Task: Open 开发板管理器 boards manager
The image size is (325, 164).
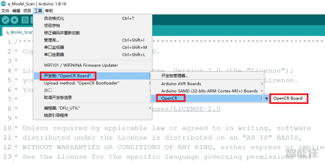Action: click(x=175, y=76)
